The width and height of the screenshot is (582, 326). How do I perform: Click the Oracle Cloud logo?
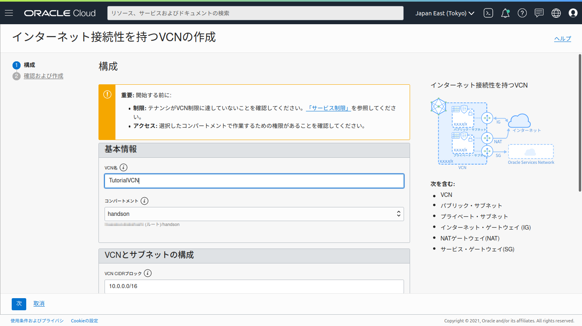(x=60, y=13)
